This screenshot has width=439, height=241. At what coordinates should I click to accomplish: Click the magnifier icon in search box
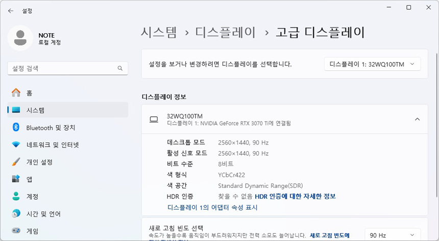coord(120,68)
